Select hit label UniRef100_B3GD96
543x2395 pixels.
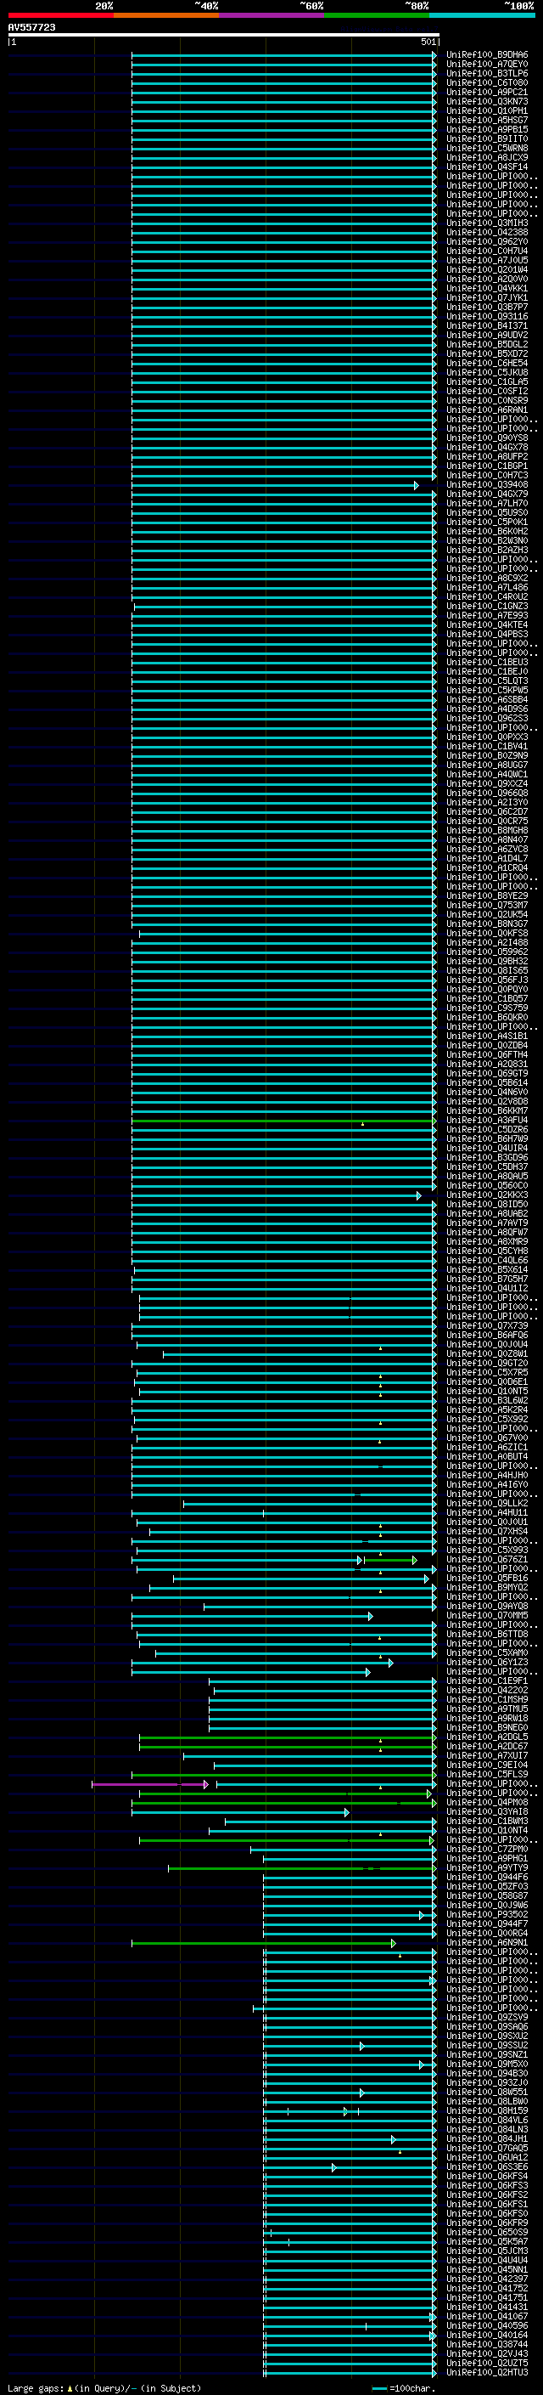487,1157
